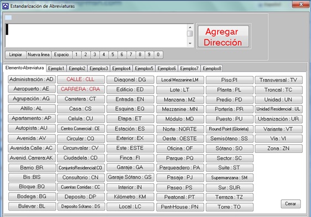Select Bulevar : BL
Image resolution: width=311 pixels, height=217 pixels.
pyautogui.click(x=32, y=206)
